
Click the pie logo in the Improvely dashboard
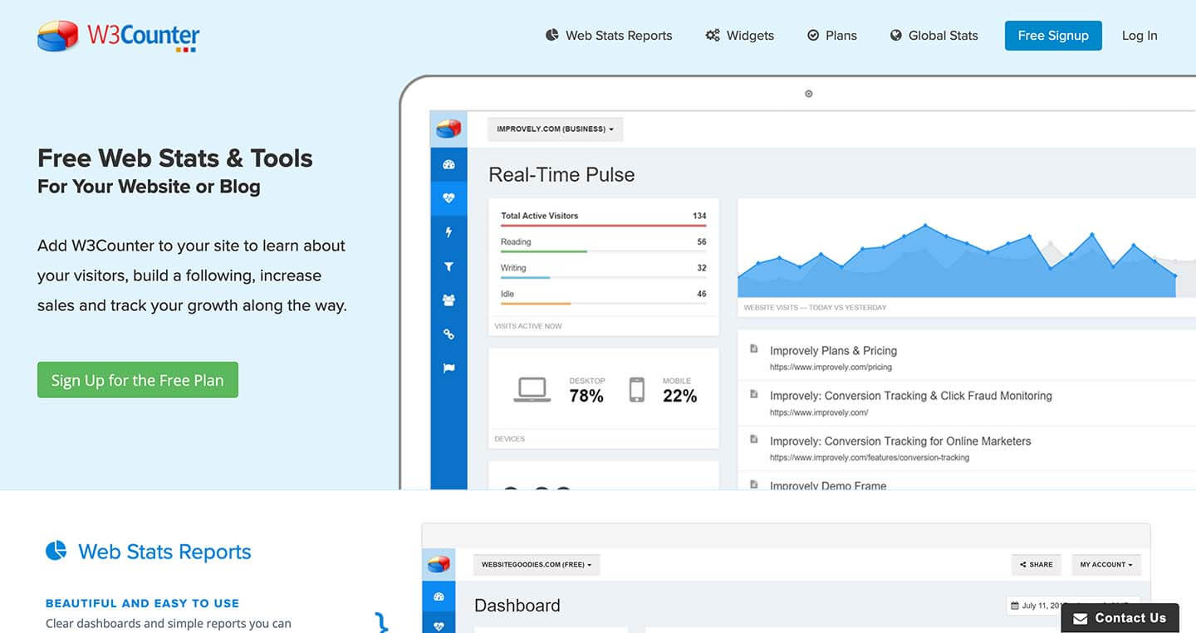tap(449, 129)
